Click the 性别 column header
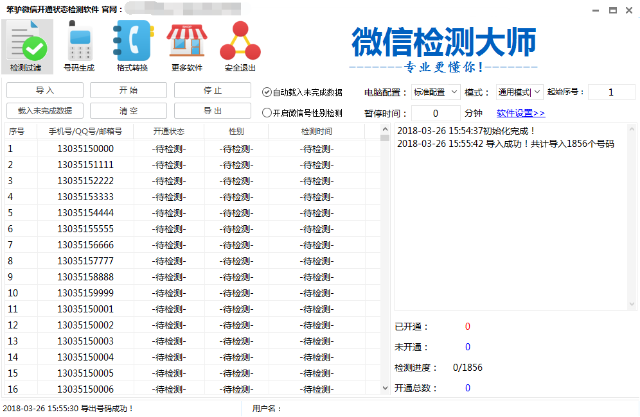 236,132
